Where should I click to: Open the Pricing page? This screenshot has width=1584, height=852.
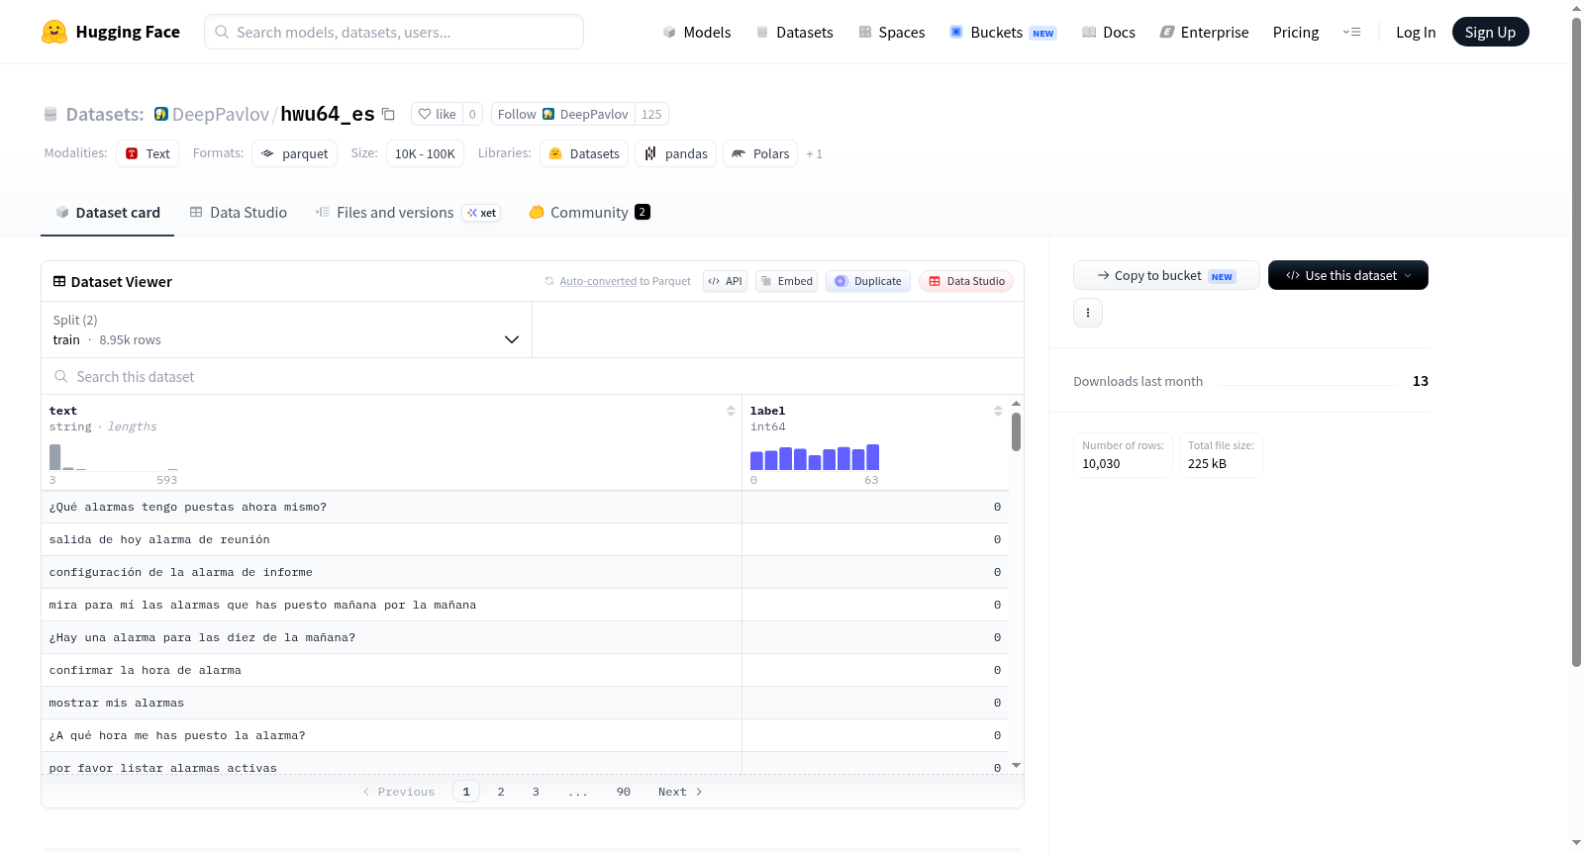click(1296, 33)
